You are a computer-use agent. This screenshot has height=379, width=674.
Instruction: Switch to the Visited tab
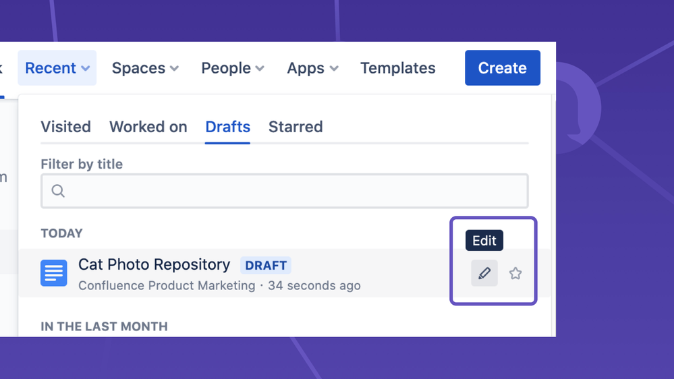point(65,127)
